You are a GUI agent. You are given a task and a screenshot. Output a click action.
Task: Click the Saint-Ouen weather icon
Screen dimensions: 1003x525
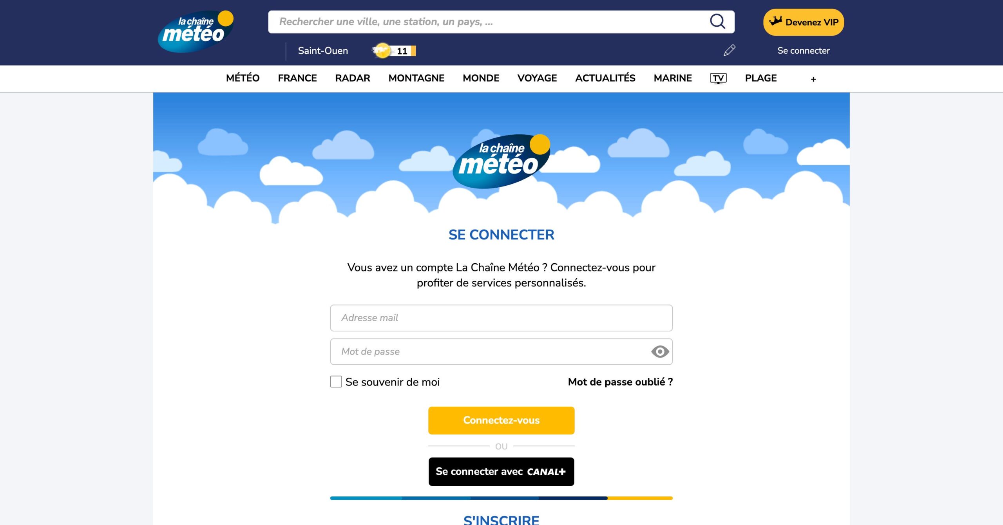(x=382, y=51)
